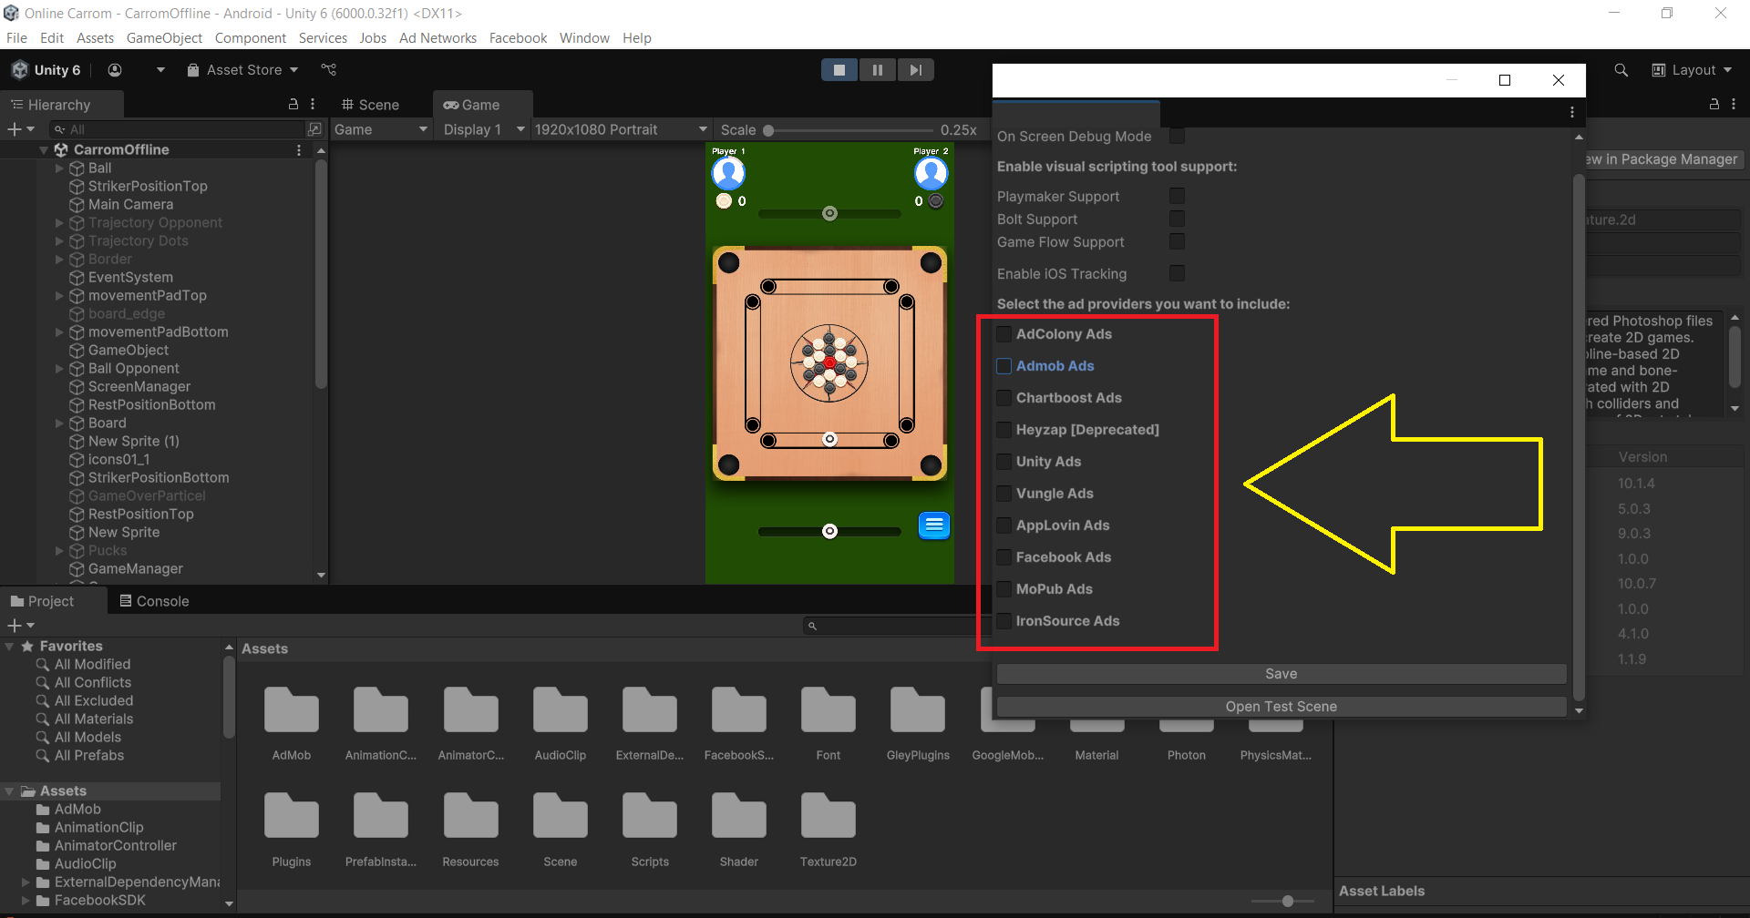
Task: Open the version control branch icon
Action: pyautogui.click(x=329, y=70)
